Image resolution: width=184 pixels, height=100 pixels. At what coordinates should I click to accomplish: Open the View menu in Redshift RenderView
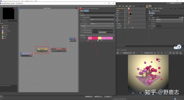pos(118,50)
